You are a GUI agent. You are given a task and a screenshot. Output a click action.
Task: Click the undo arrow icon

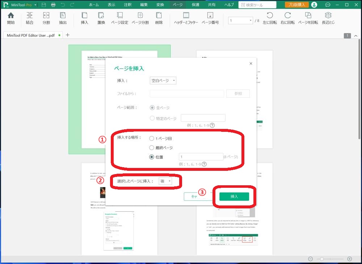[x=63, y=5]
